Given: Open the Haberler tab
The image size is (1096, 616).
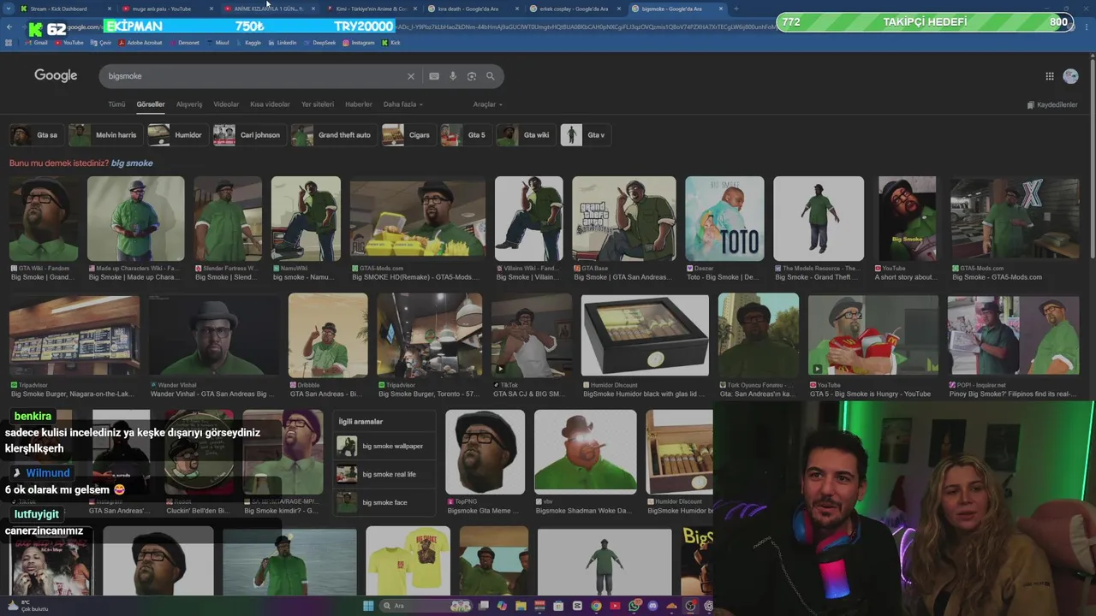Looking at the screenshot, I should 359,104.
